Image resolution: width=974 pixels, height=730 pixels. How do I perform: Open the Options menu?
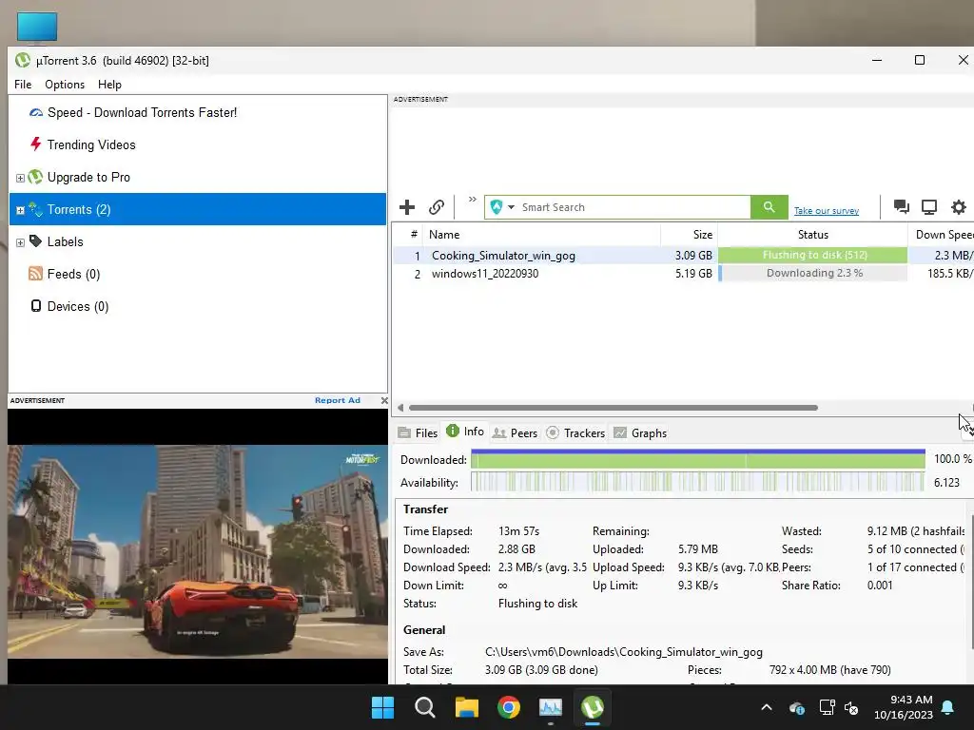pyautogui.click(x=65, y=85)
